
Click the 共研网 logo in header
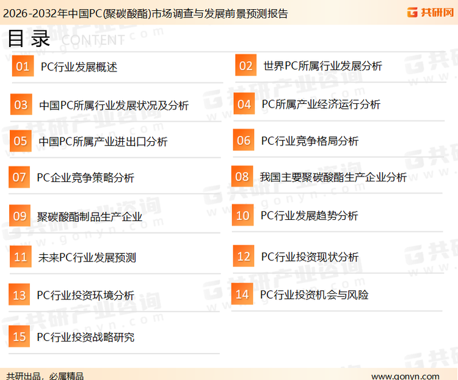click(431, 12)
